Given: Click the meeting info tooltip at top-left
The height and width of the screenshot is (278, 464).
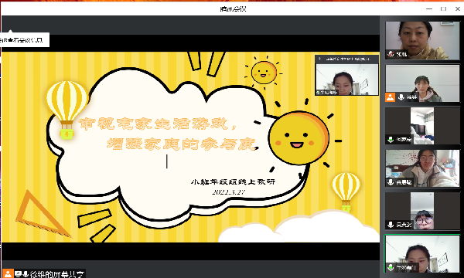Looking at the screenshot, I should 25,40.
